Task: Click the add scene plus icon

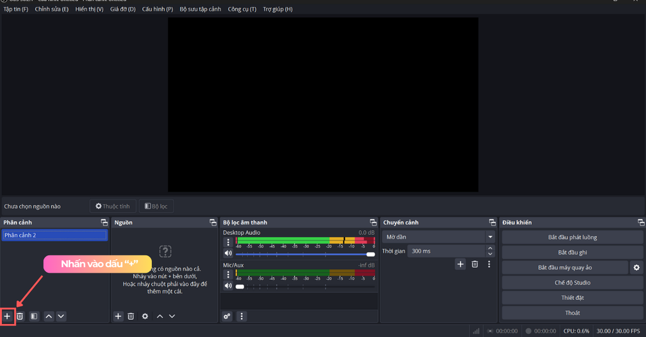Action: [8, 316]
